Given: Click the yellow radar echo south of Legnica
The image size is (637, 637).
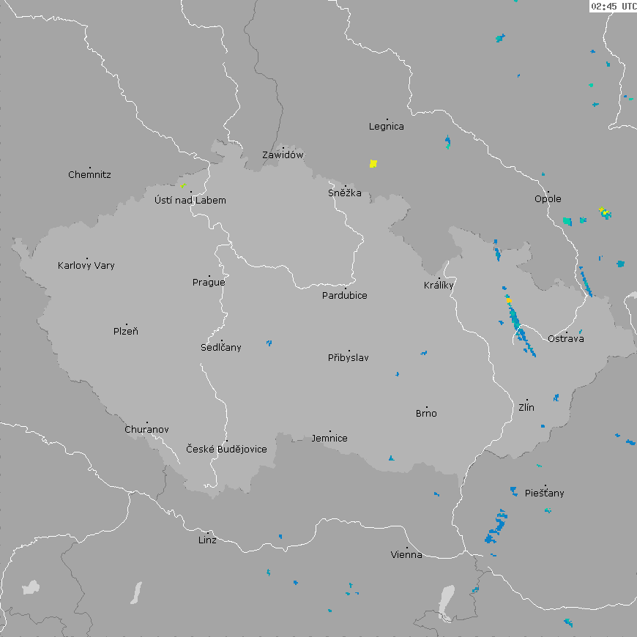Looking at the screenshot, I should (373, 164).
